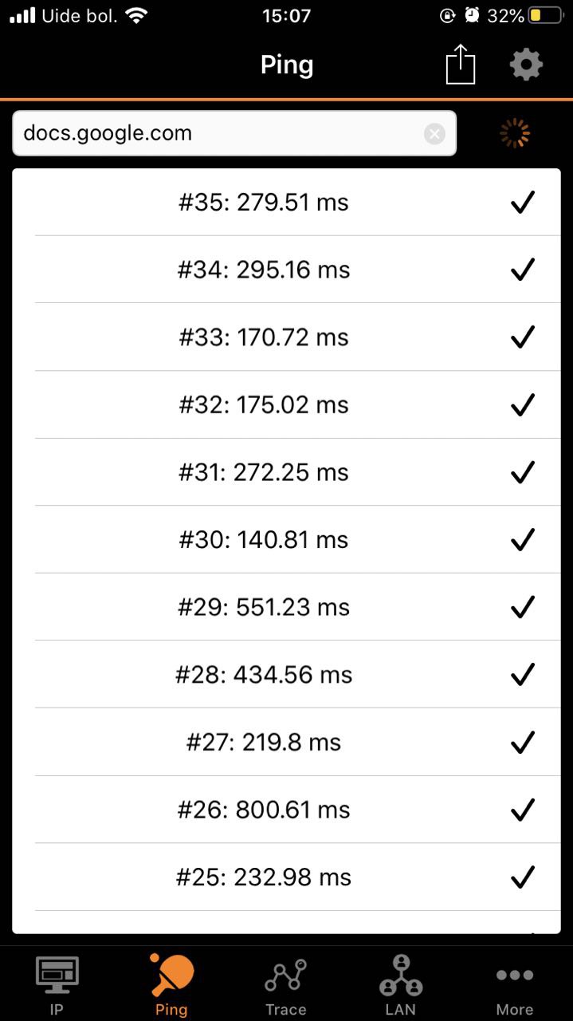The image size is (573, 1021).
Task: Click the checkmark for ping #29
Action: [x=522, y=607]
